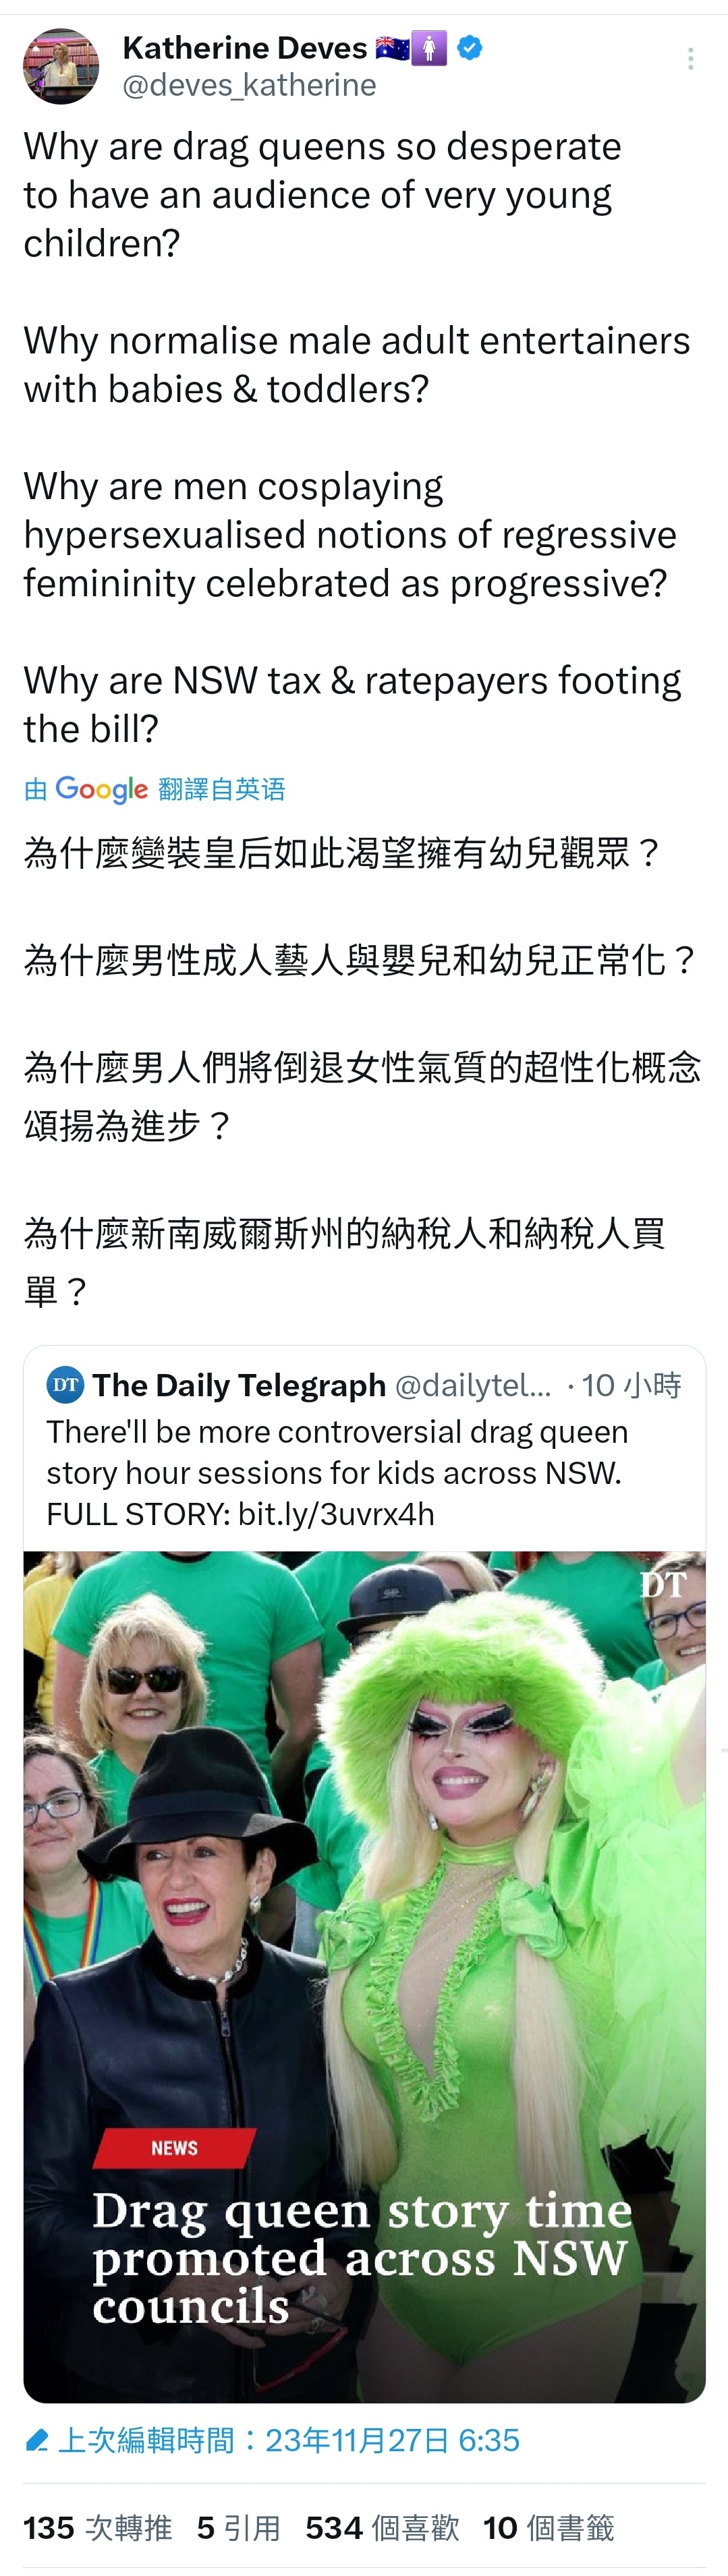Screen dimensions: 728x2576
Task: Click the Google translate logo
Action: 101,789
